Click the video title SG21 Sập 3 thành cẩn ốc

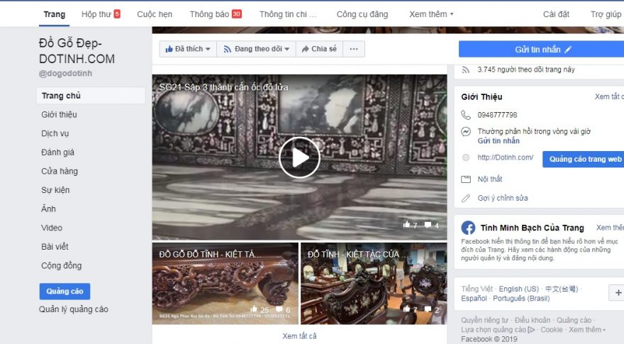223,87
